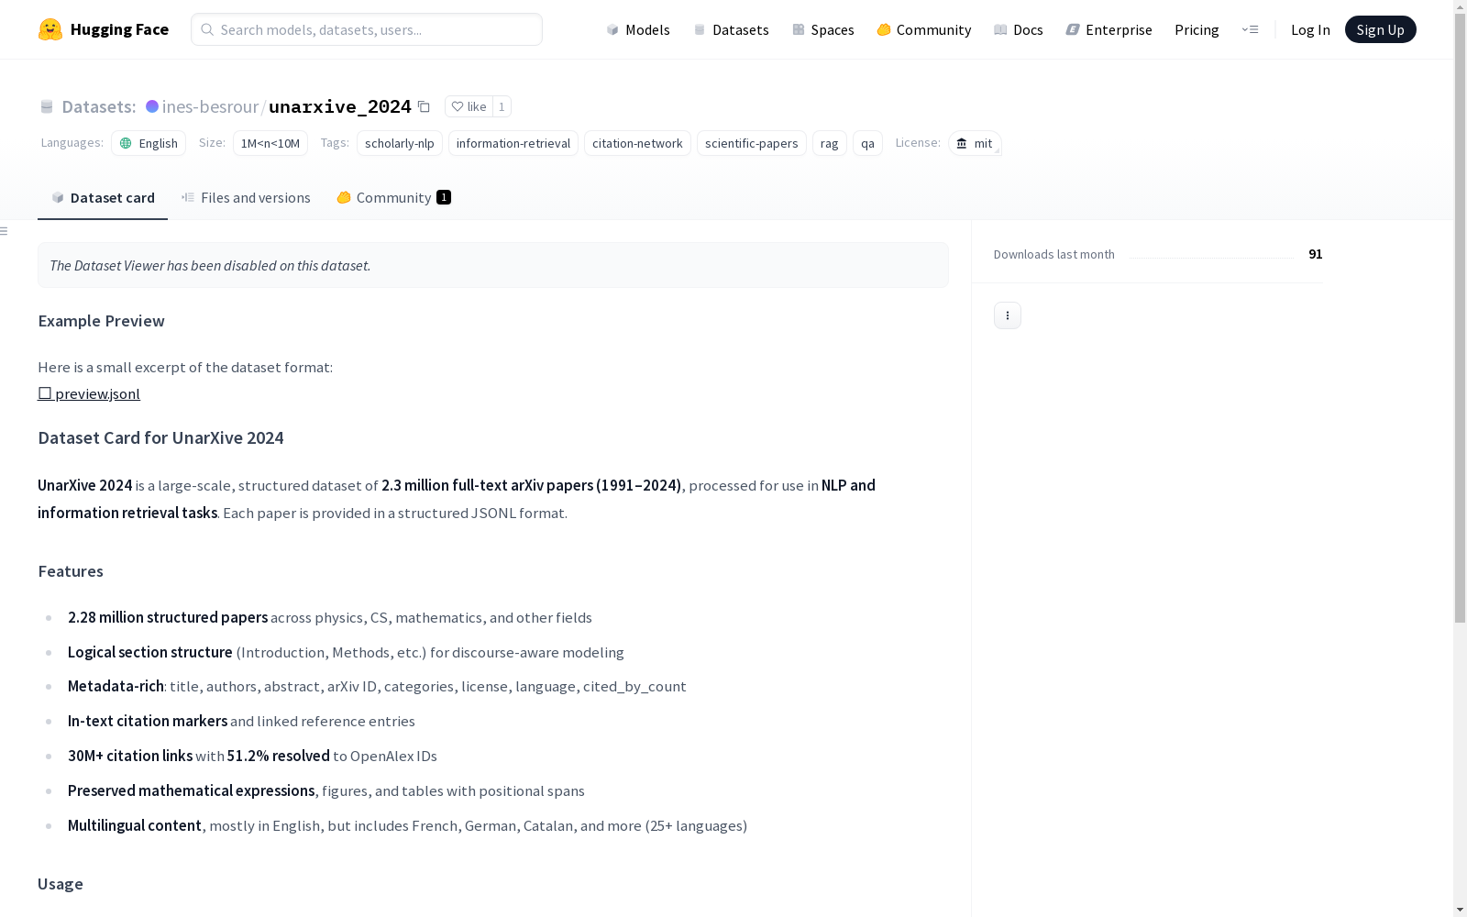
Task: Click the Usage heading
Action: click(x=61, y=884)
